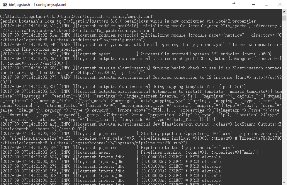287x185 pixels.
Task: Click 'Successfully started Logstash API endpoint' line
Action: click(x=136, y=54)
